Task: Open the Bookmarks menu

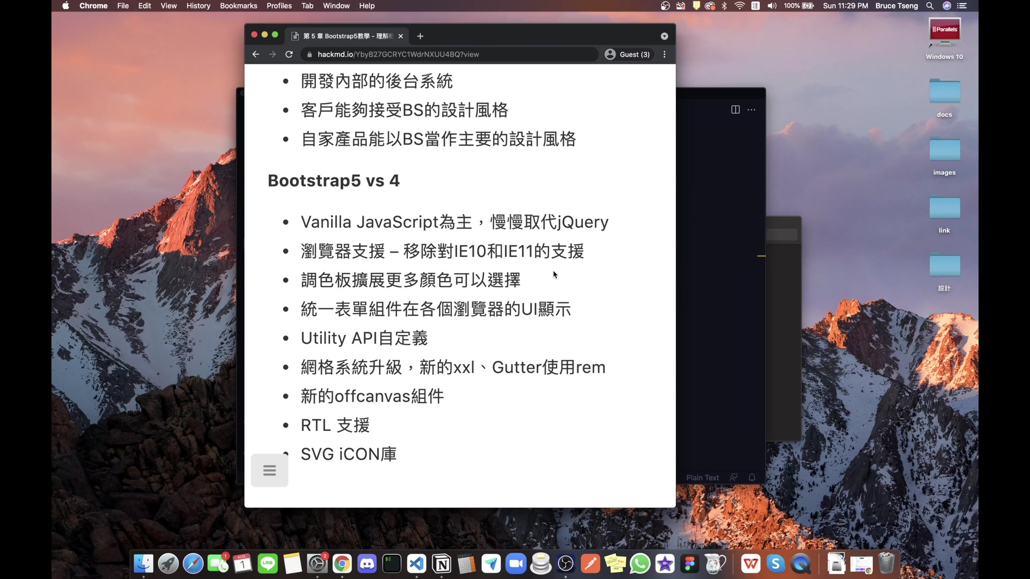Action: click(238, 6)
